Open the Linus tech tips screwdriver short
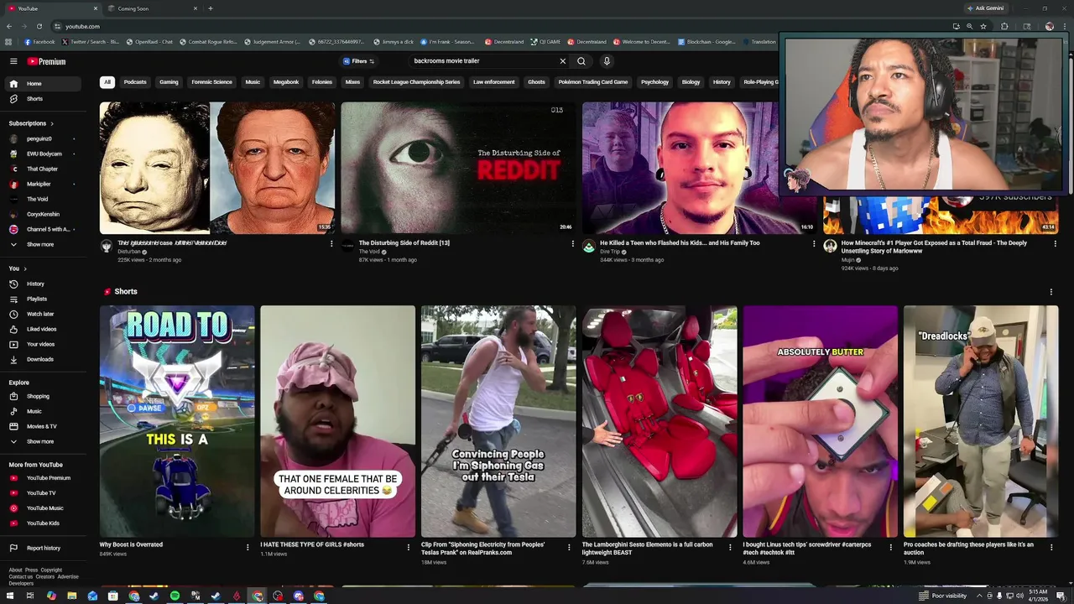Viewport: 1074px width, 604px height. (820, 421)
